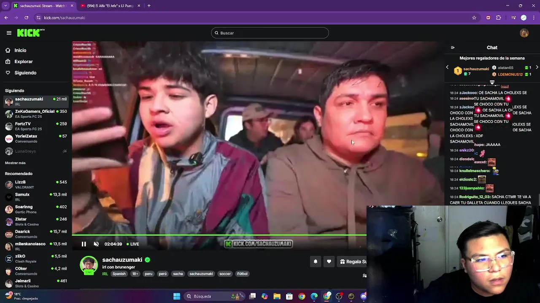
Task: Jump to LIVE on the player
Action: [132, 244]
